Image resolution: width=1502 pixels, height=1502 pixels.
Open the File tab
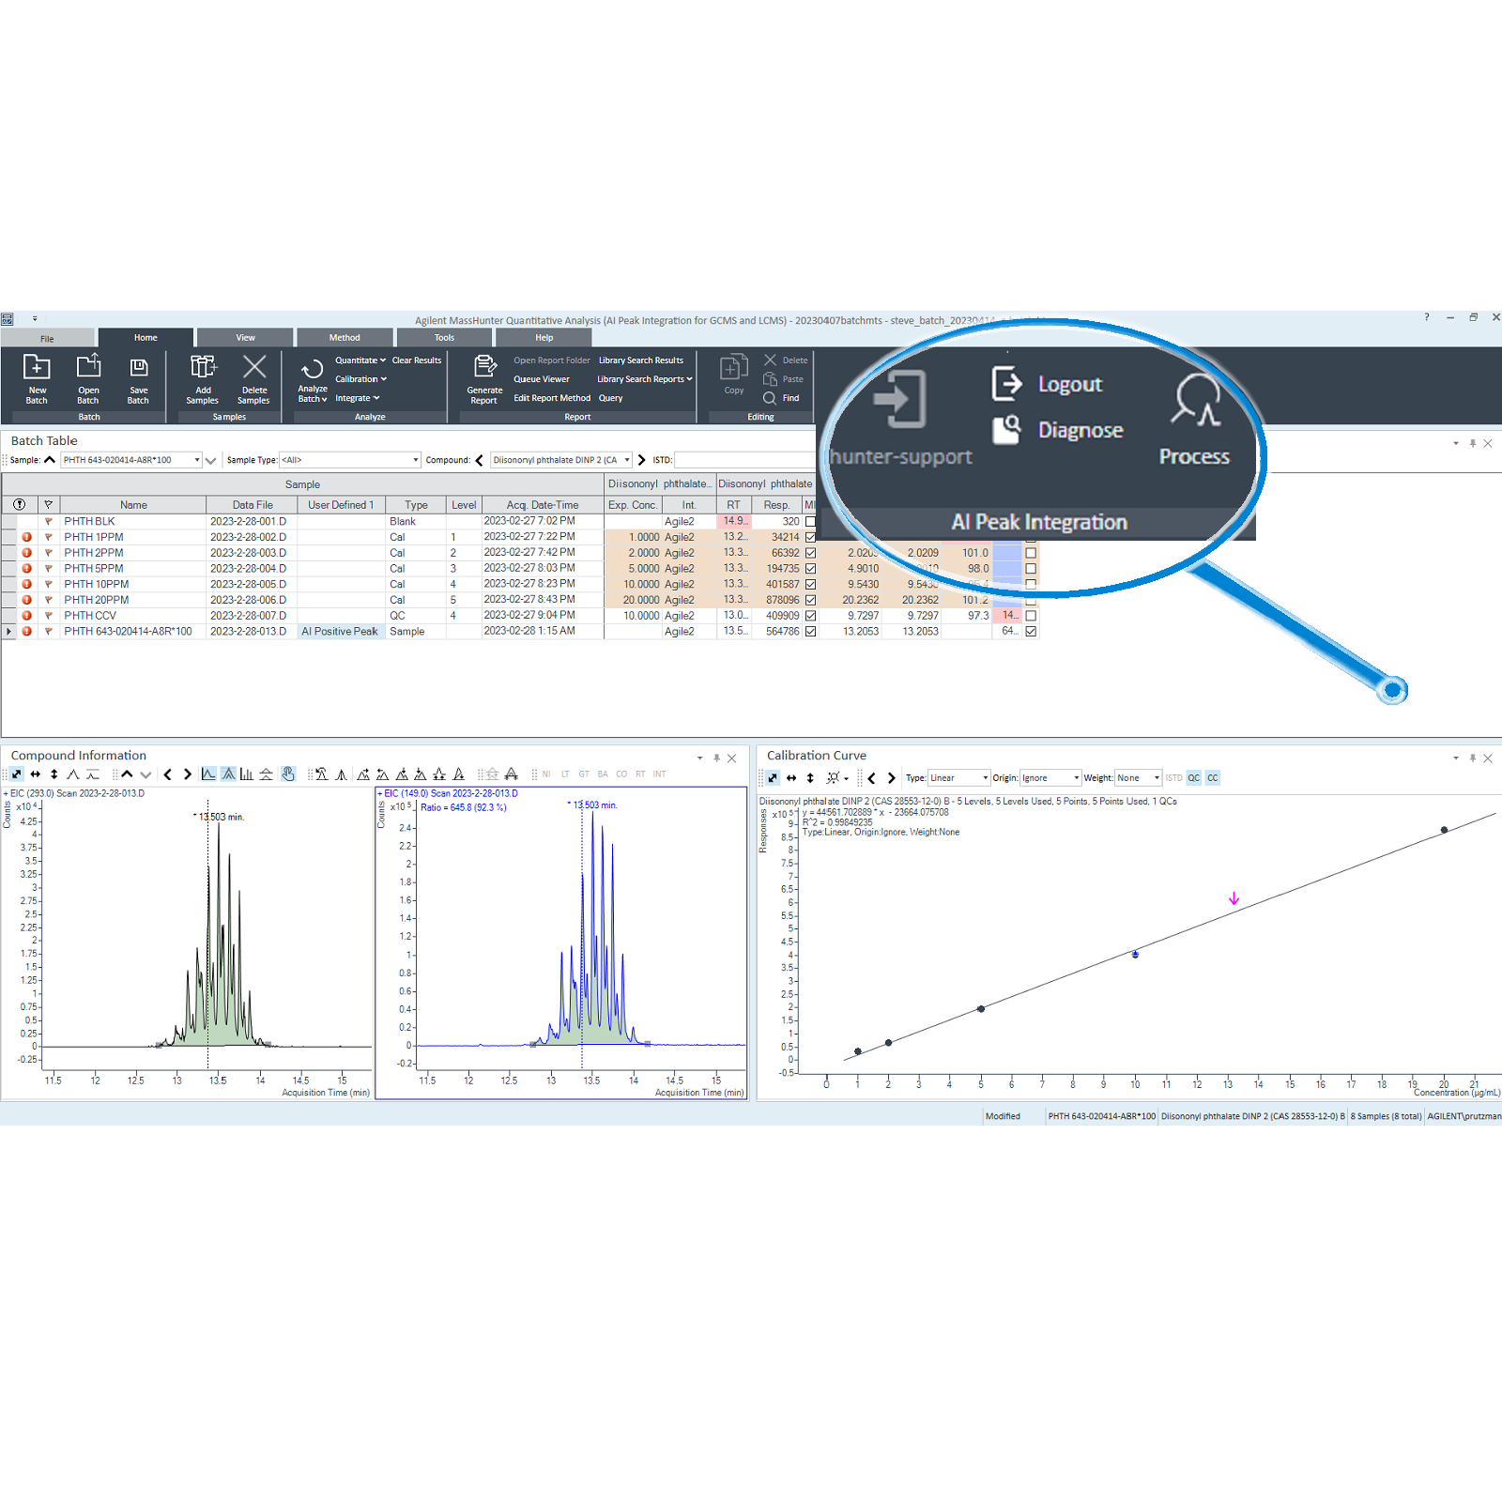pos(47,338)
